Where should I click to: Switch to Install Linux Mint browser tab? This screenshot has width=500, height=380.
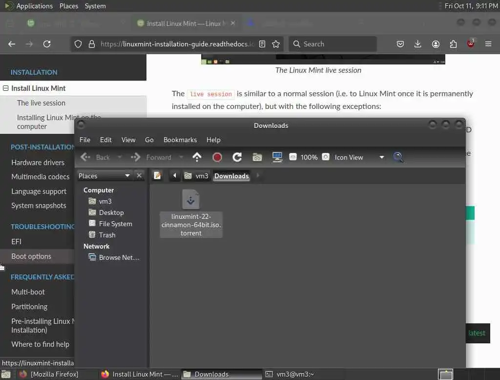[185, 23]
